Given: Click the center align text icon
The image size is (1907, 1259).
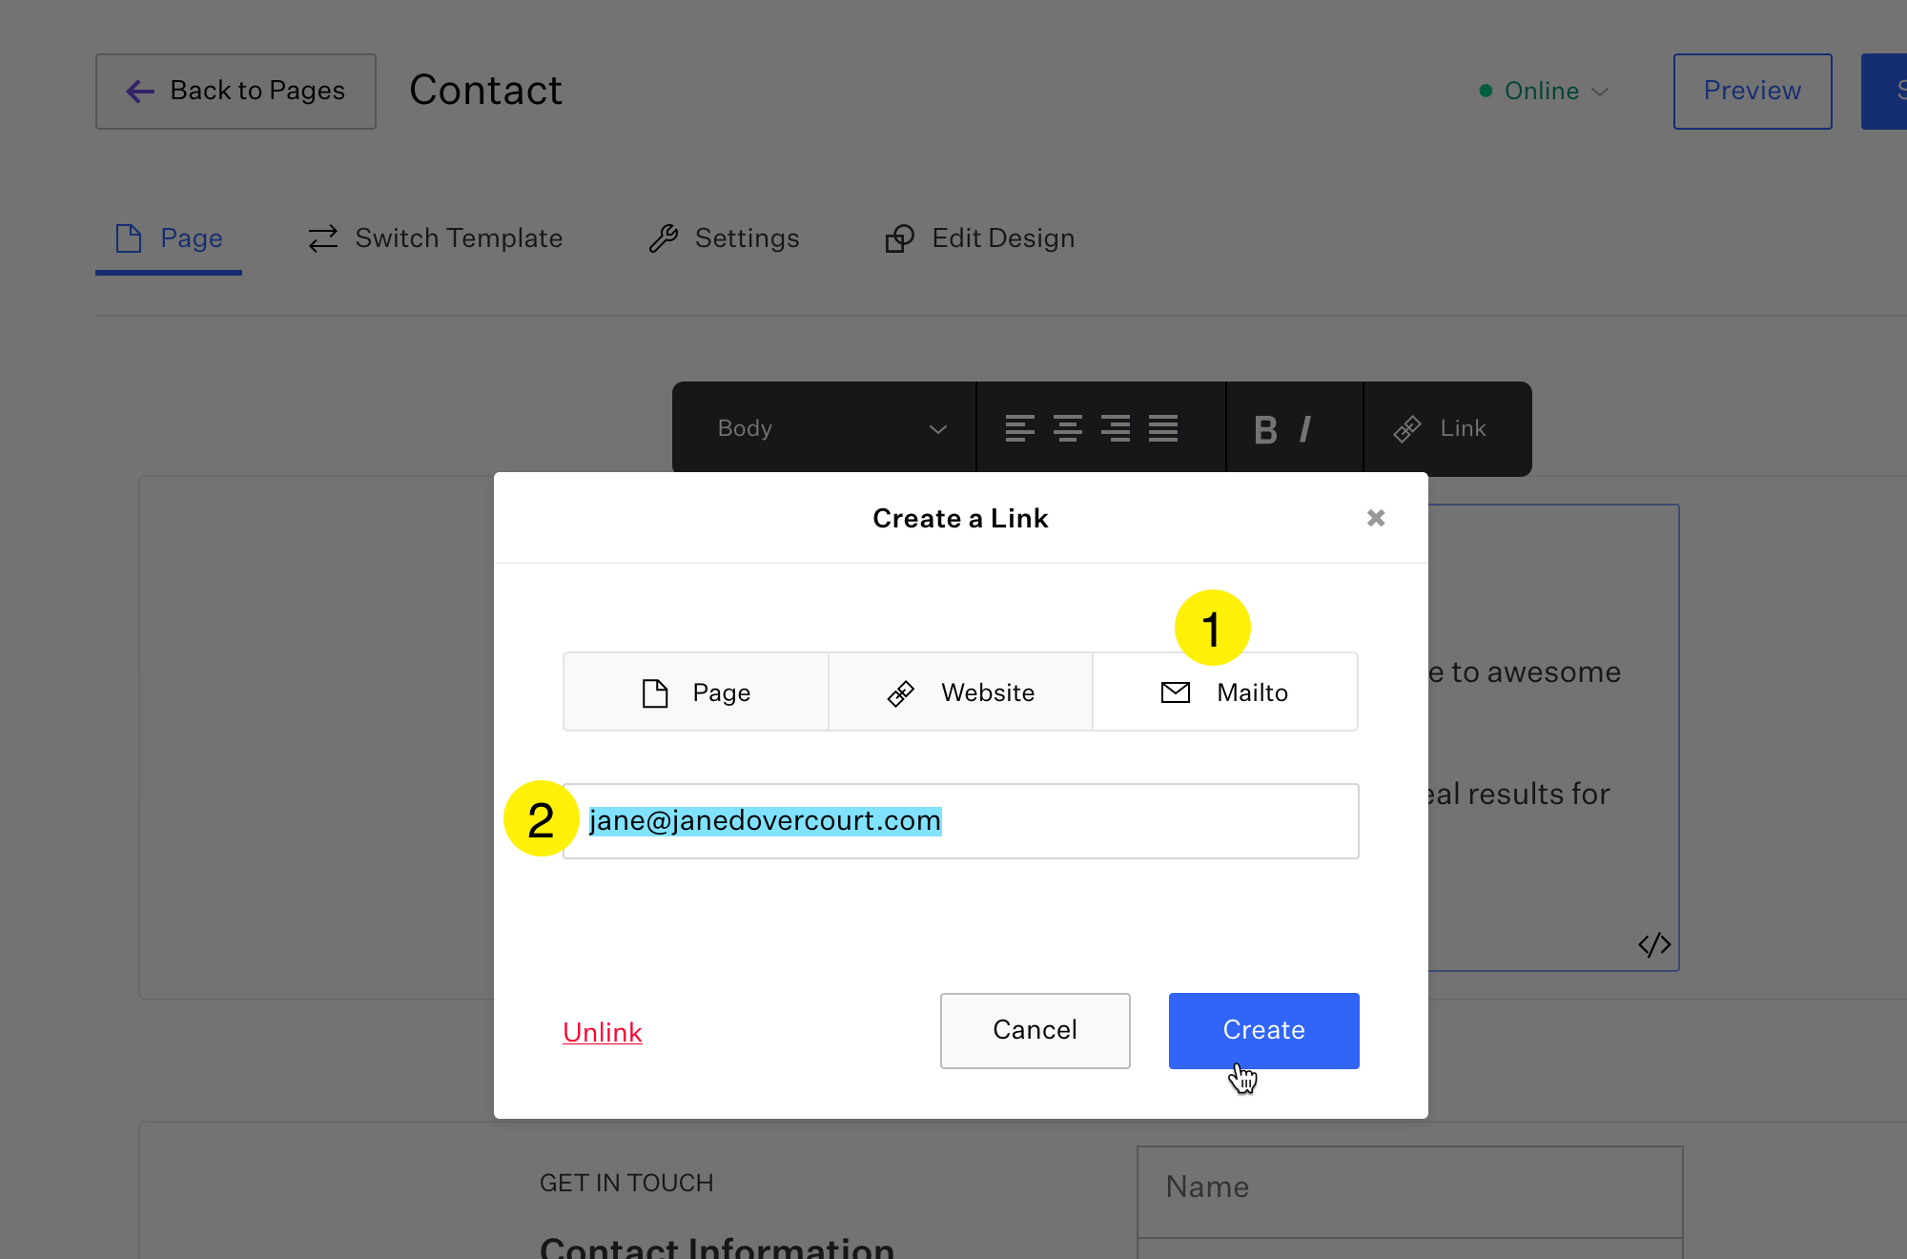Looking at the screenshot, I should [x=1067, y=428].
